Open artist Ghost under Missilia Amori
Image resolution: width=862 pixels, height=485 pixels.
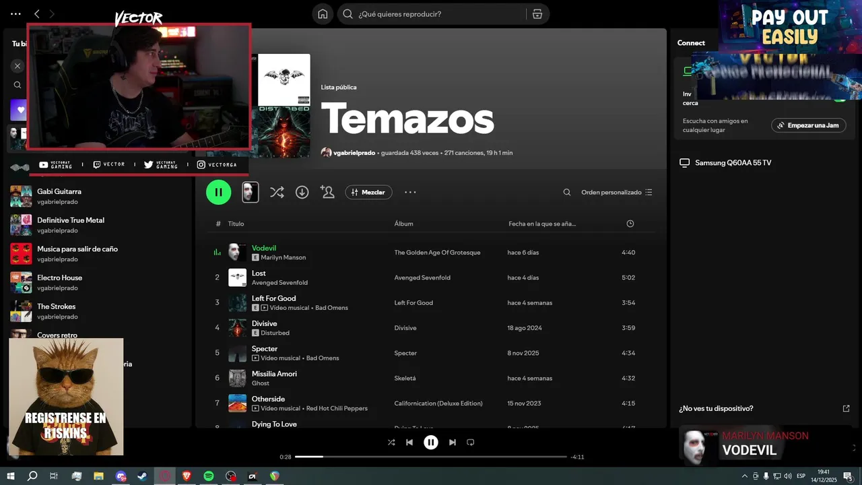tap(260, 383)
